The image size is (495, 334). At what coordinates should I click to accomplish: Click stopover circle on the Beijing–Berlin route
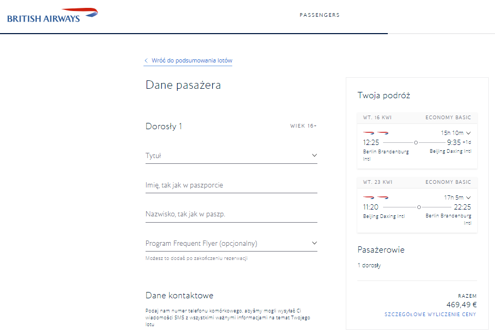[419, 207]
